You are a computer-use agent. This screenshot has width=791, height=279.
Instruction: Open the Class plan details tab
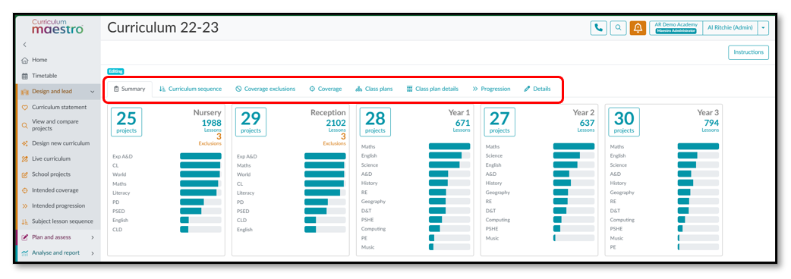(433, 89)
